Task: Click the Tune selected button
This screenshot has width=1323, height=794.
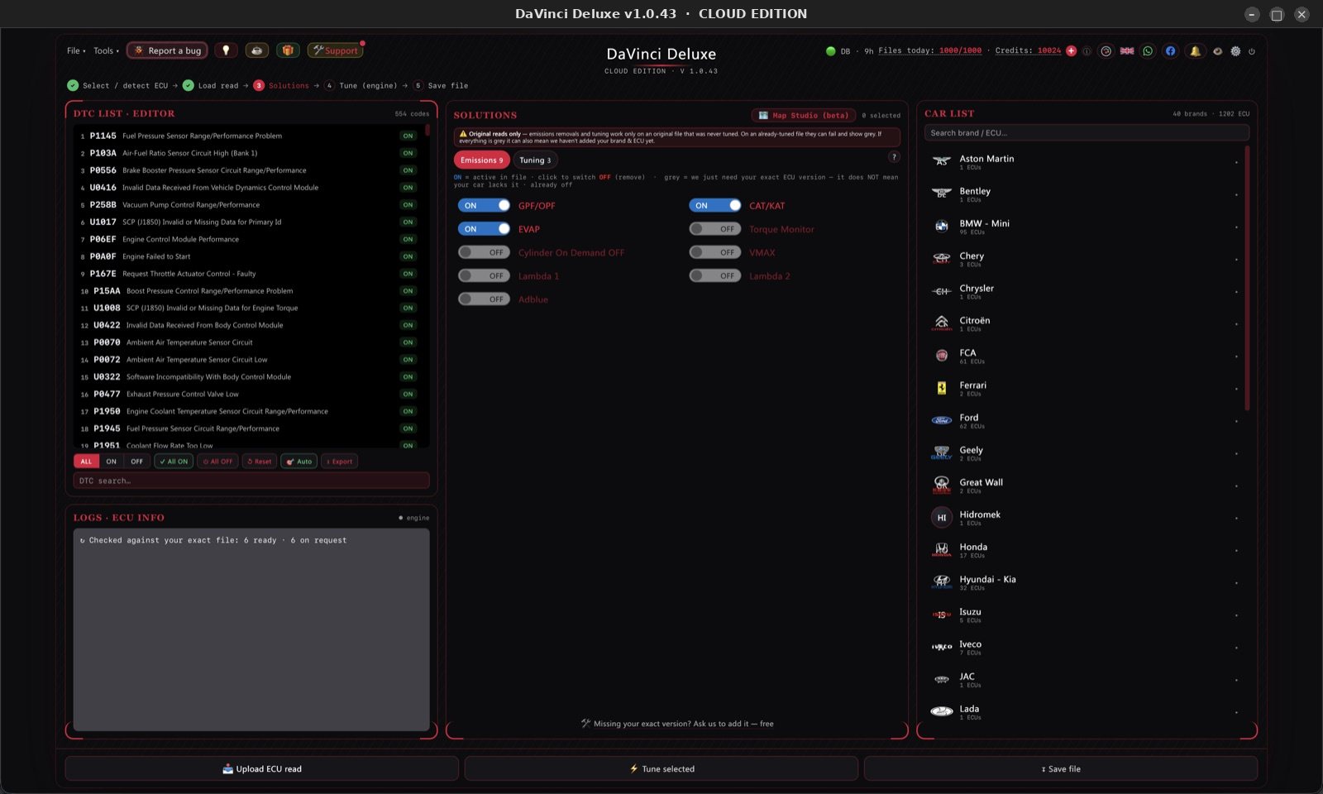Action: point(661,768)
